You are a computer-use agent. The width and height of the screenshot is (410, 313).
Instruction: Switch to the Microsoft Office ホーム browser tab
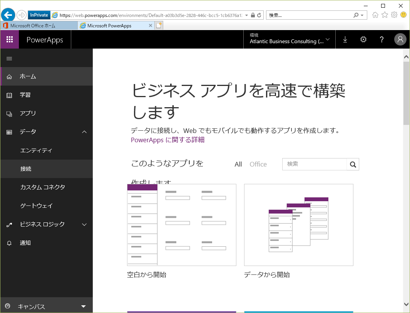39,26
